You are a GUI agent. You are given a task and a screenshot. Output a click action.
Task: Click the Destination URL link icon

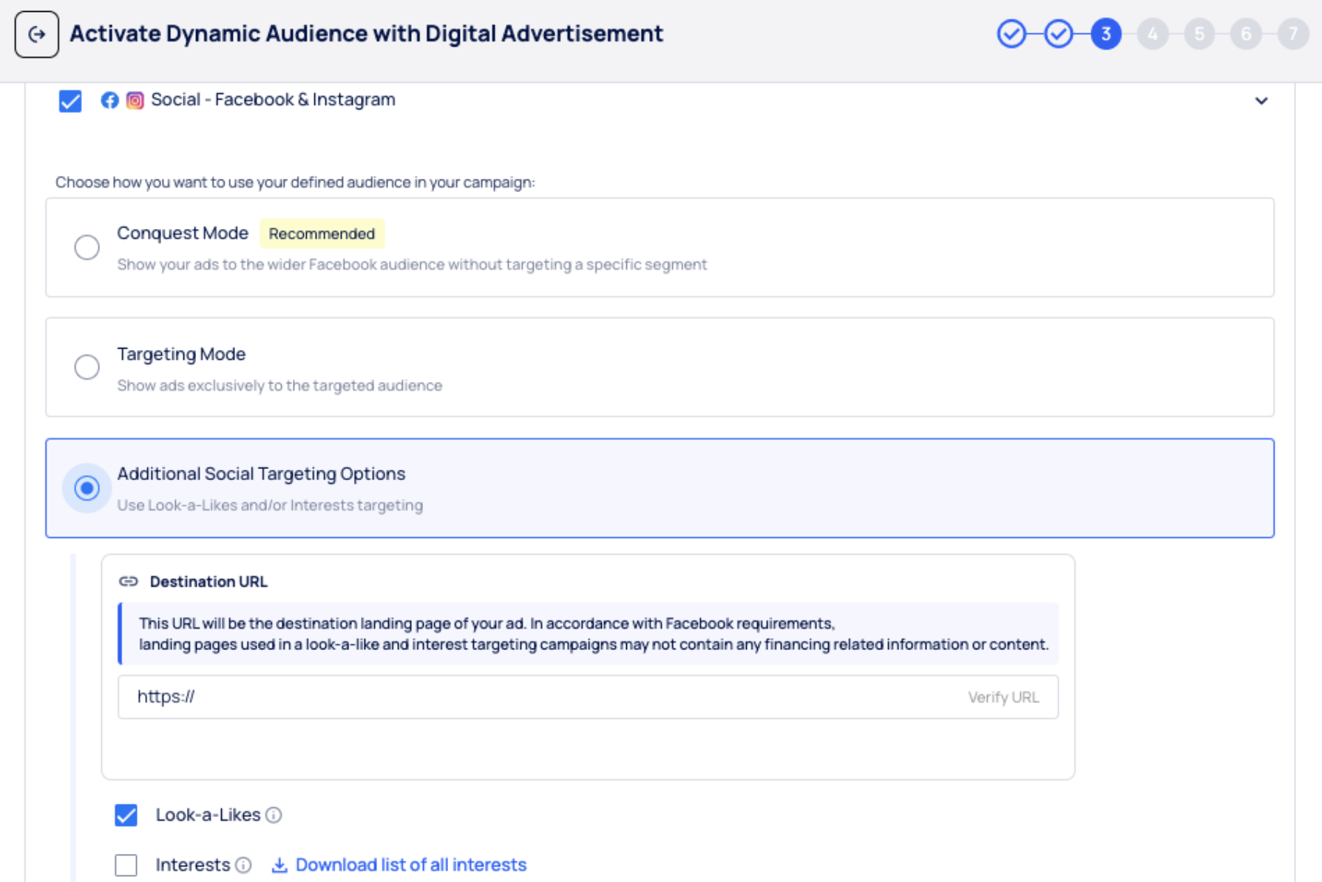129,581
